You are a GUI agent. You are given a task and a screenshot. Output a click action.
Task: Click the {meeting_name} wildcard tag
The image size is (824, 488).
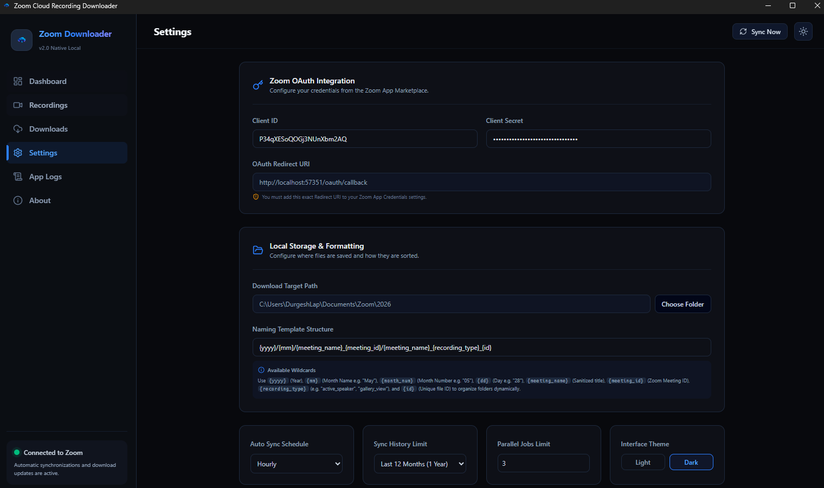click(x=548, y=381)
